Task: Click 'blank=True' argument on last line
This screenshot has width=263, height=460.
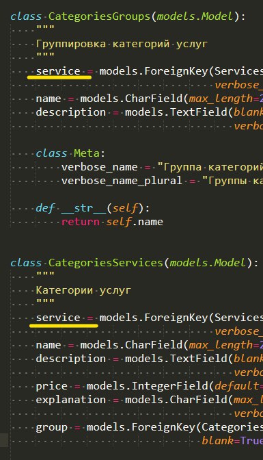Action: (232, 441)
